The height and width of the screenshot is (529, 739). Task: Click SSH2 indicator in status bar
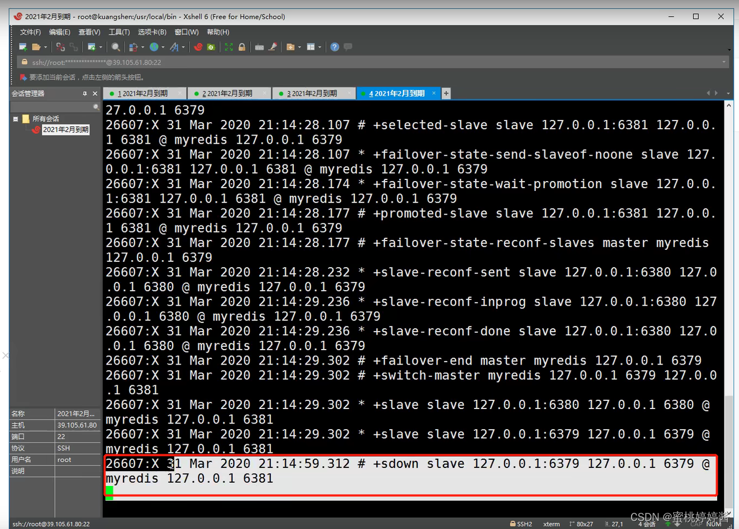click(x=521, y=524)
